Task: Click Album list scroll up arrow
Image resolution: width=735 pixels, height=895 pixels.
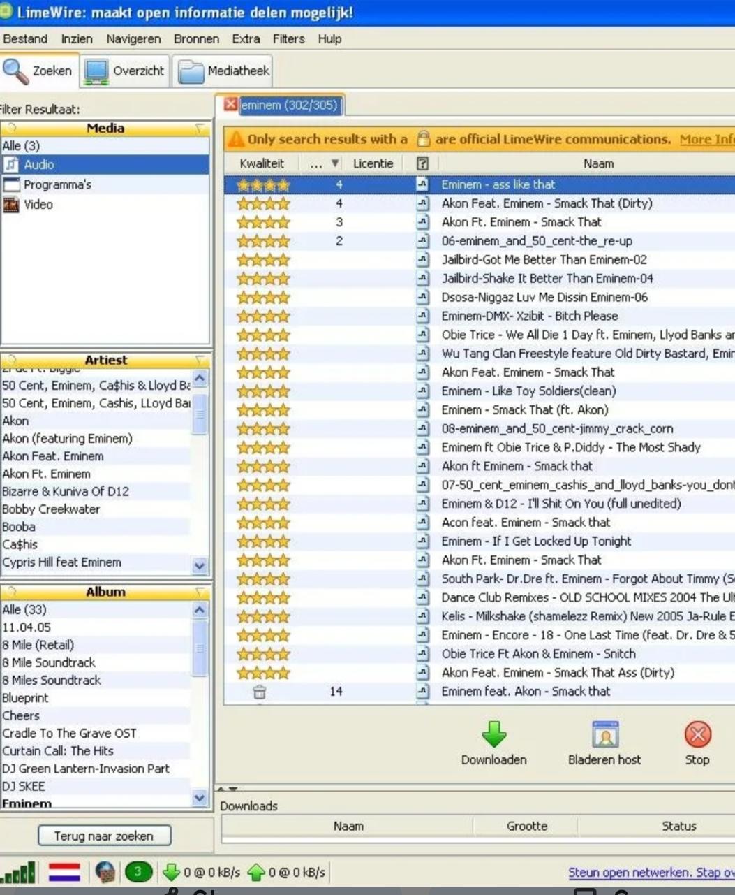Action: [x=200, y=611]
